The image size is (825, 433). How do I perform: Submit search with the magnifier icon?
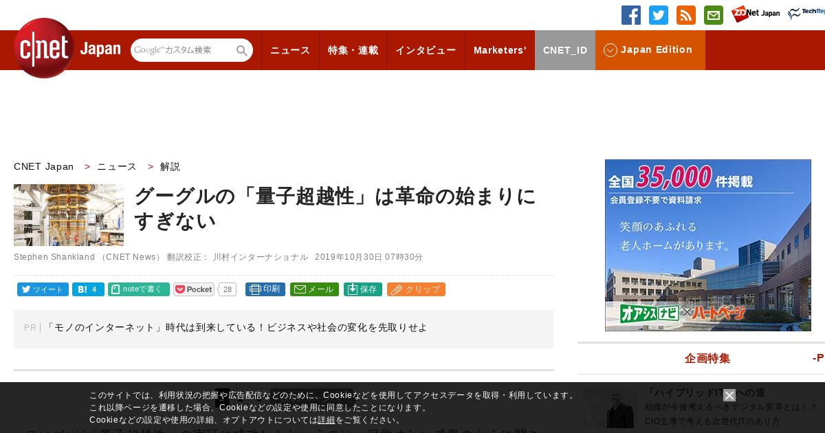tap(242, 51)
